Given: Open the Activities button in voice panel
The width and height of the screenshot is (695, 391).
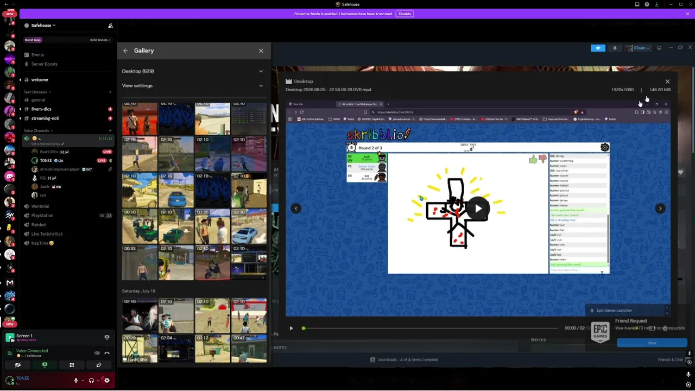Looking at the screenshot, I should click(x=72, y=365).
